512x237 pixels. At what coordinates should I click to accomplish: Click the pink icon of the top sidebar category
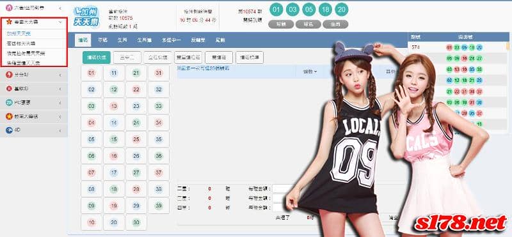[x=9, y=8]
